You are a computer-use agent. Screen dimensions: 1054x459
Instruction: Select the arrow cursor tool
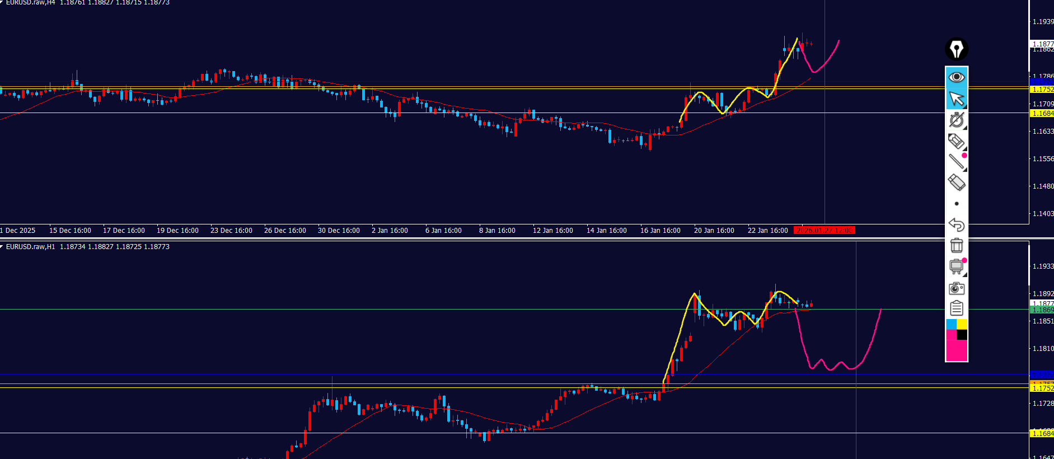(x=956, y=99)
